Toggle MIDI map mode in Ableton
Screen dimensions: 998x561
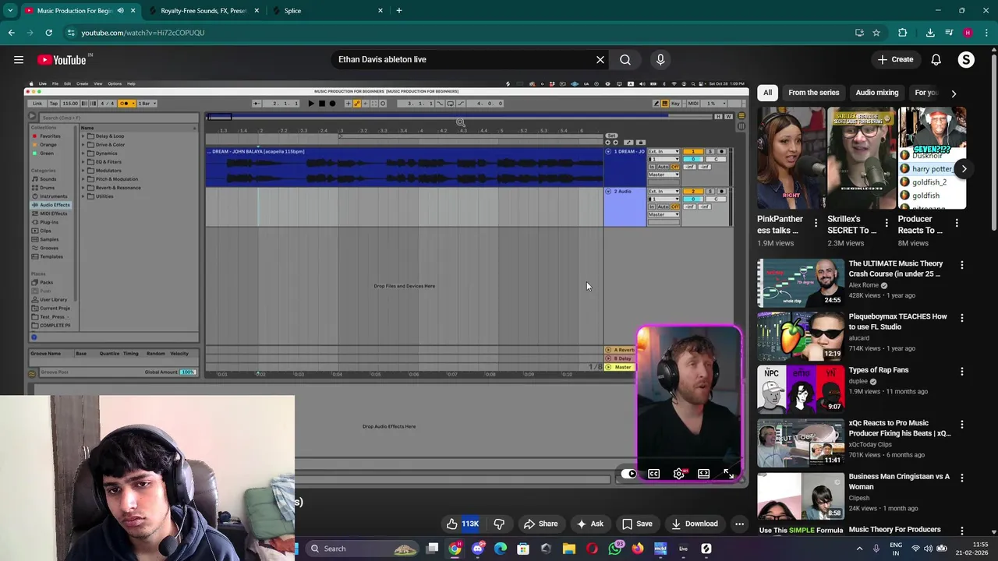click(692, 103)
